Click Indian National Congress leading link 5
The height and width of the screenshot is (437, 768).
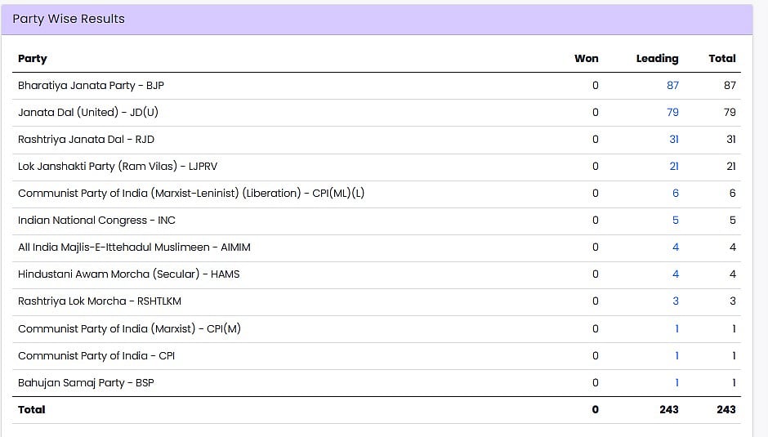(x=675, y=220)
